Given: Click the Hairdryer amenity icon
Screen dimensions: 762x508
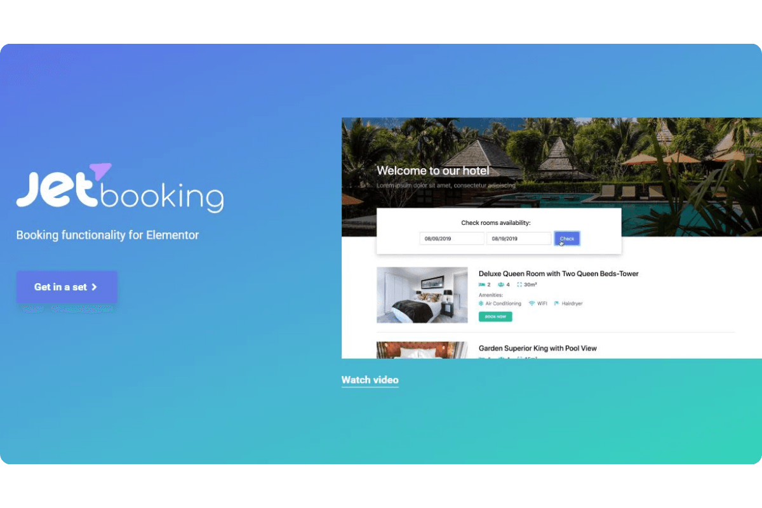Looking at the screenshot, I should point(557,304).
